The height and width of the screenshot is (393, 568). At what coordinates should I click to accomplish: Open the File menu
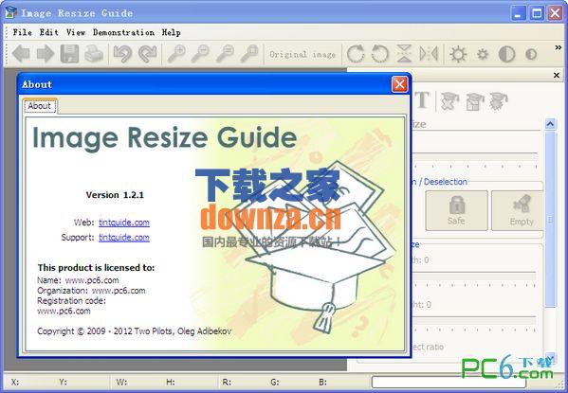(23, 32)
